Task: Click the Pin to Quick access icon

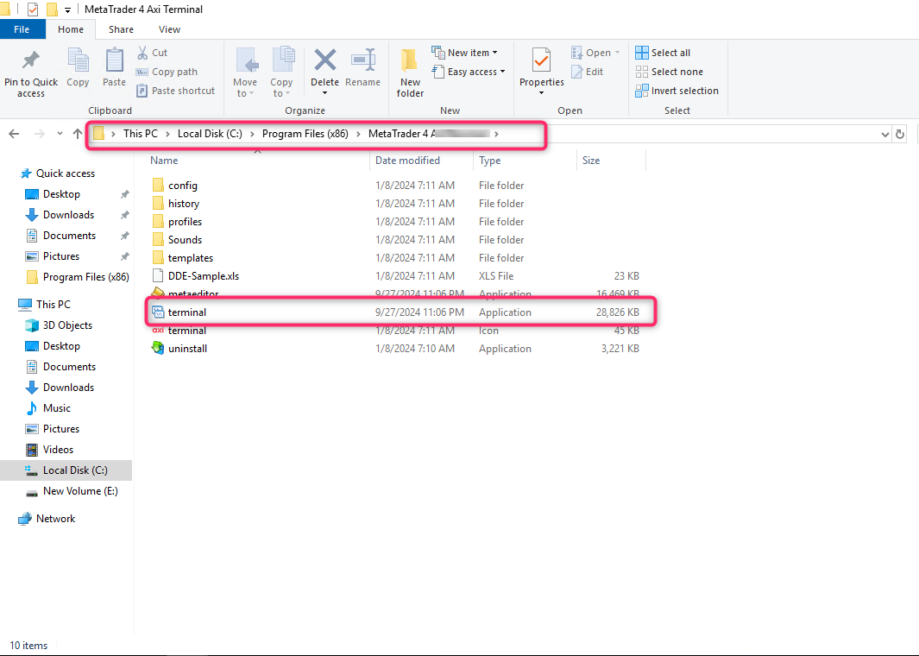Action: pyautogui.click(x=30, y=69)
